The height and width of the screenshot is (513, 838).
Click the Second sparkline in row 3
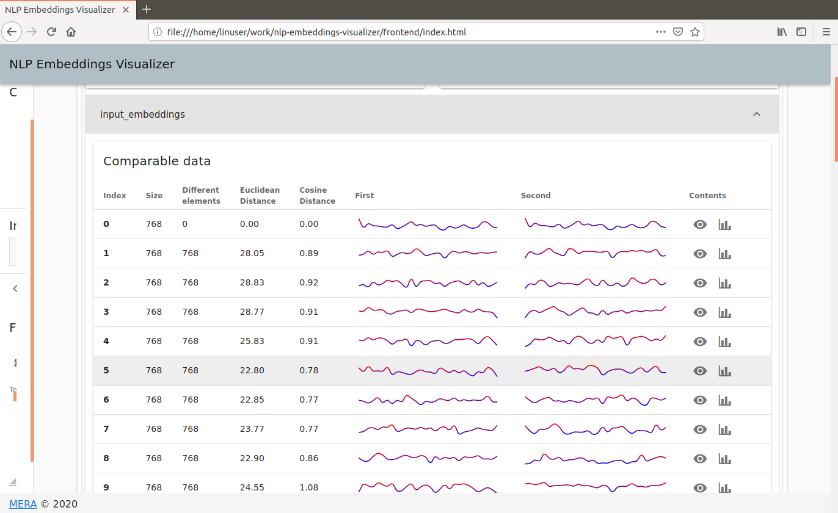[595, 312]
